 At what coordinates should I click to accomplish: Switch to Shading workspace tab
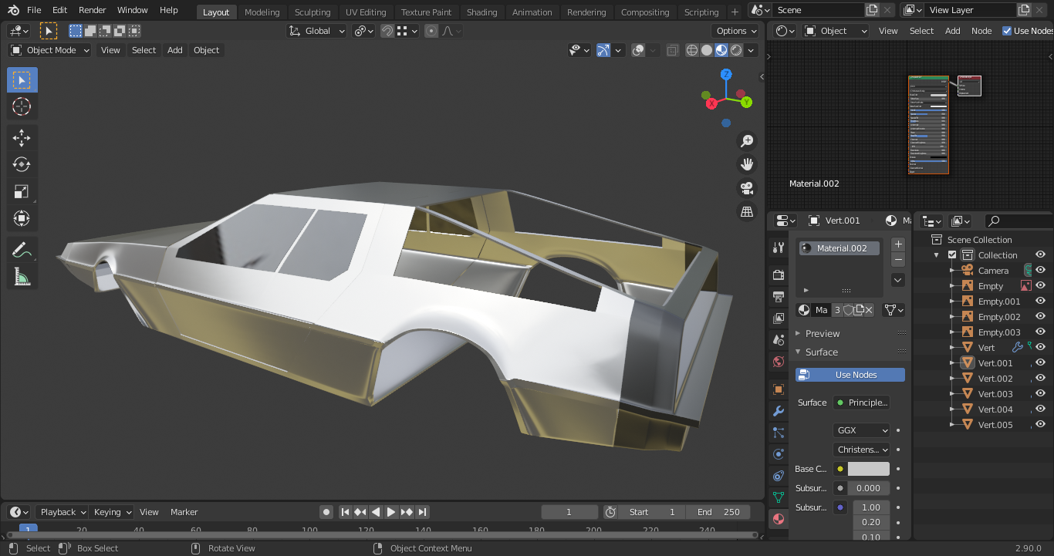point(481,12)
